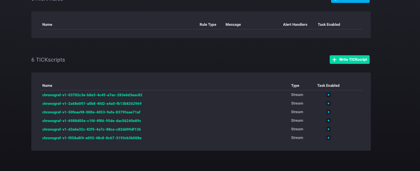Image resolution: width=420 pixels, height=171 pixels.
Task: Click the plus icon in Write TICKscript
Action: [334, 60]
